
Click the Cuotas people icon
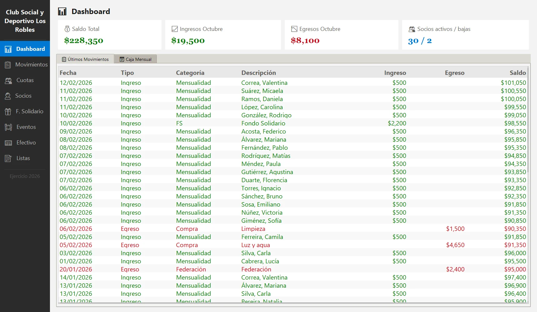click(x=8, y=80)
